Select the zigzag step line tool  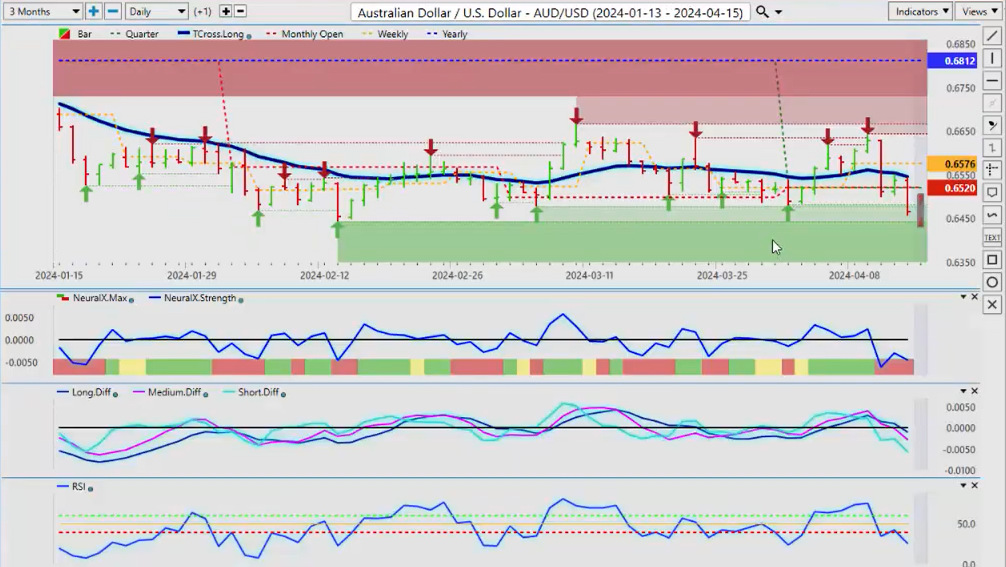(991, 147)
